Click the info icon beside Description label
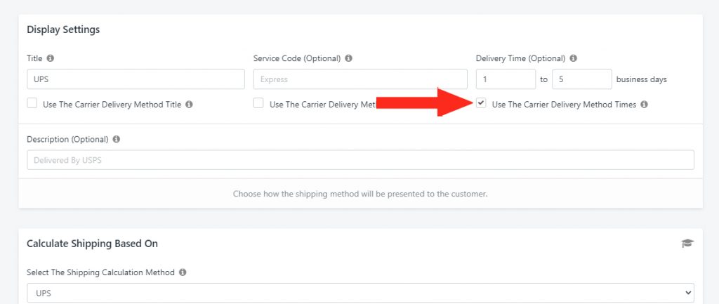This screenshot has width=719, height=304. click(x=116, y=139)
